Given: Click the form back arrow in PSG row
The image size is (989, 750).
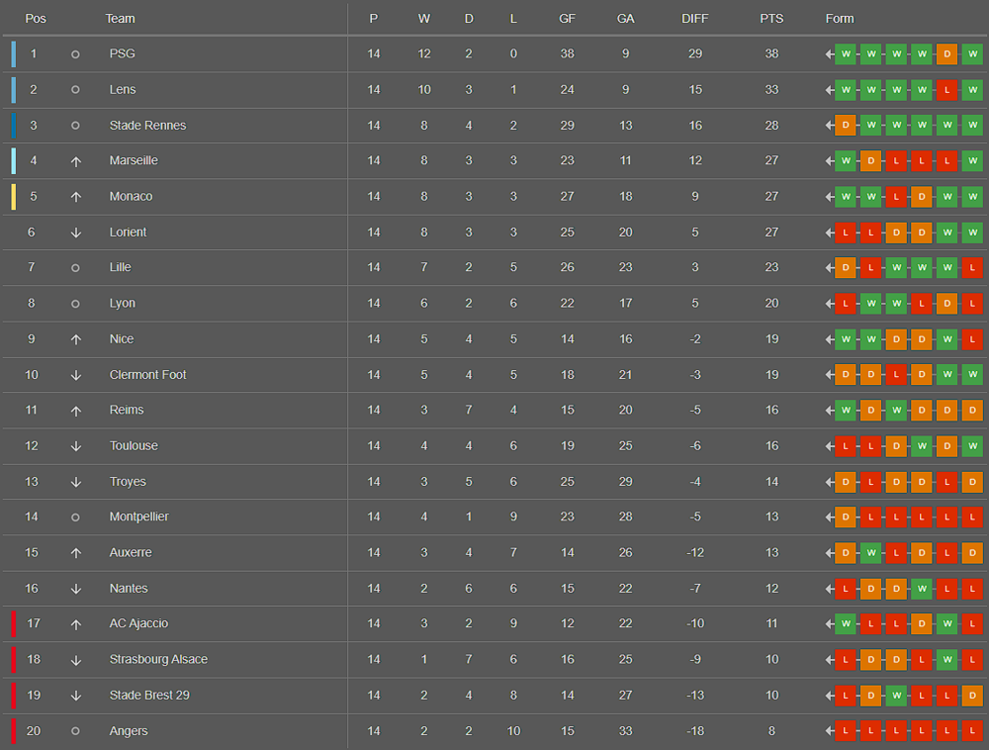Looking at the screenshot, I should (830, 54).
